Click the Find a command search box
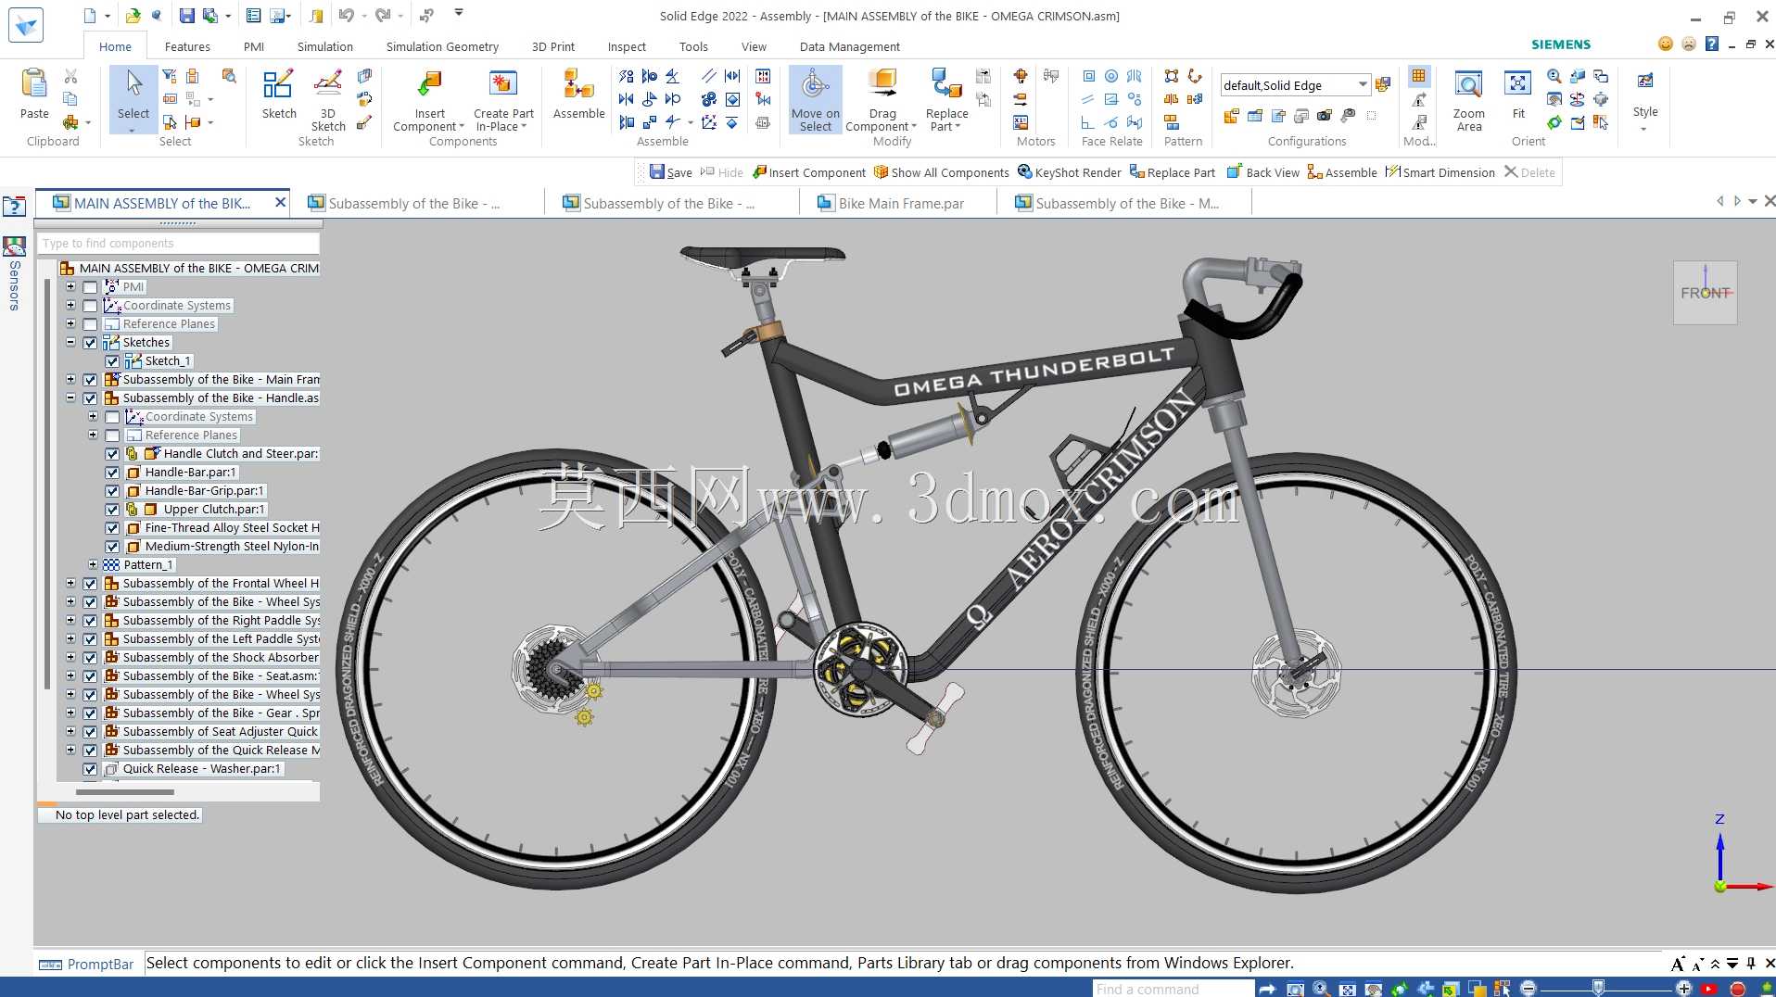This screenshot has width=1776, height=997. click(1173, 989)
